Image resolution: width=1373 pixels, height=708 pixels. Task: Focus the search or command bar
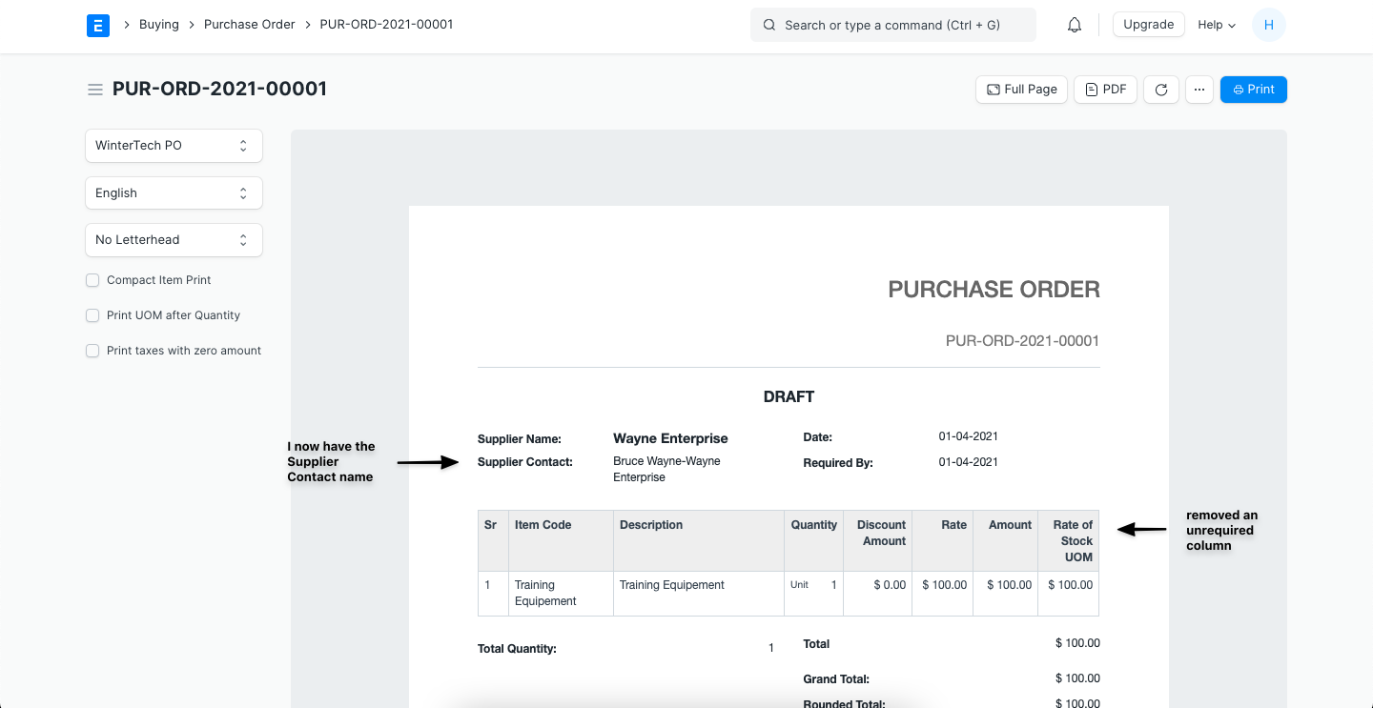pos(892,25)
